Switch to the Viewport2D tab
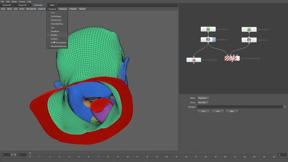This screenshot has height=162, width=288. pos(22,5)
